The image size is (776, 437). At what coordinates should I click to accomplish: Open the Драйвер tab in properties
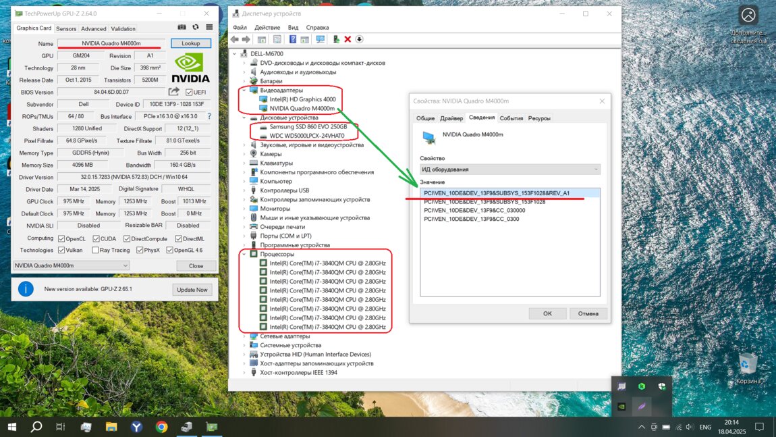click(451, 118)
